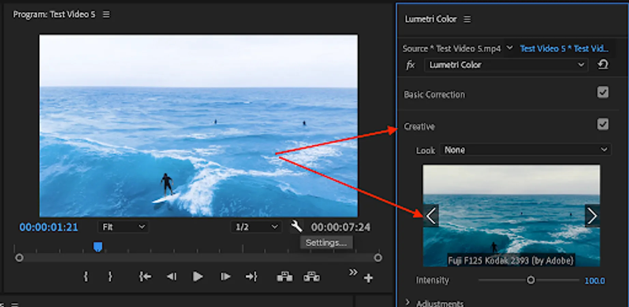The width and height of the screenshot is (629, 307).
Task: Click the current timecode 00:00:01:21
Action: tap(48, 227)
